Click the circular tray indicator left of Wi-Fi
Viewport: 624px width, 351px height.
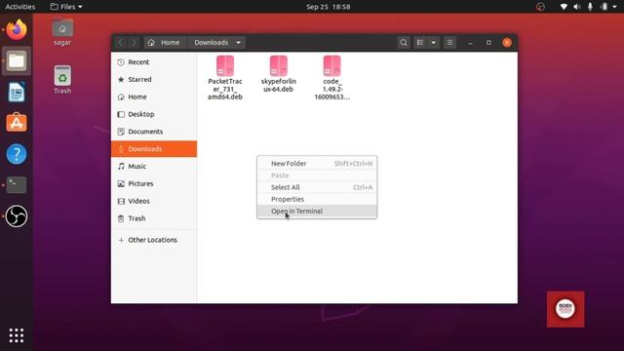pyautogui.click(x=540, y=7)
